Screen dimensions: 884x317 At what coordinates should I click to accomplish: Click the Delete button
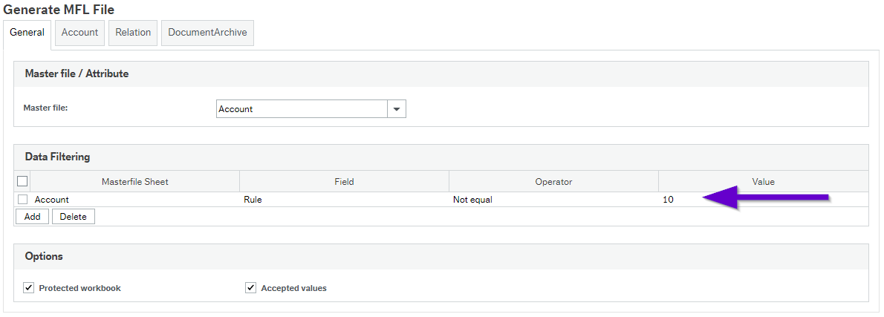(74, 216)
